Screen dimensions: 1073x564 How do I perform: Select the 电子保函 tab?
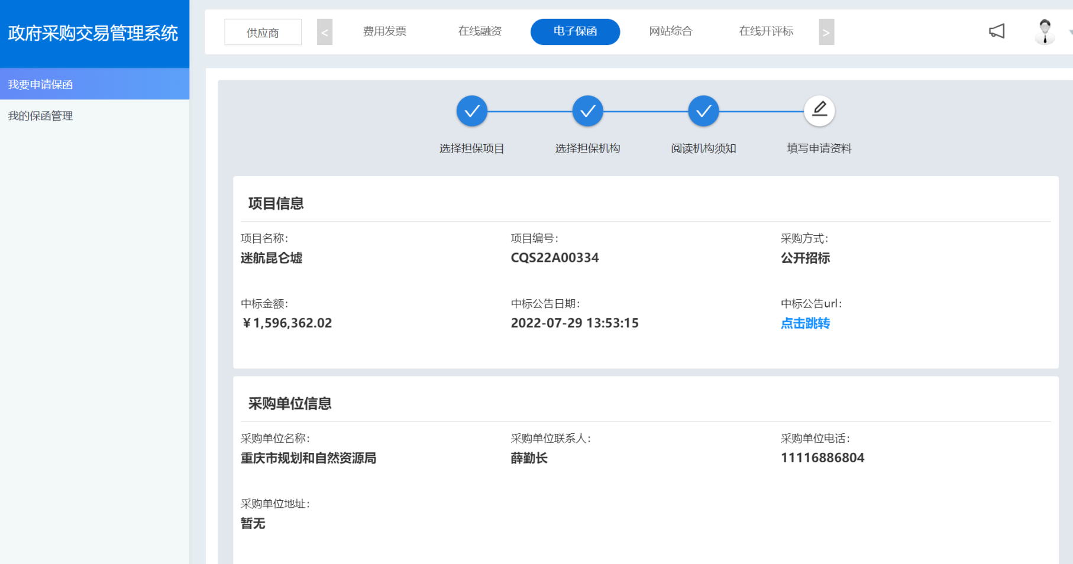coord(575,32)
